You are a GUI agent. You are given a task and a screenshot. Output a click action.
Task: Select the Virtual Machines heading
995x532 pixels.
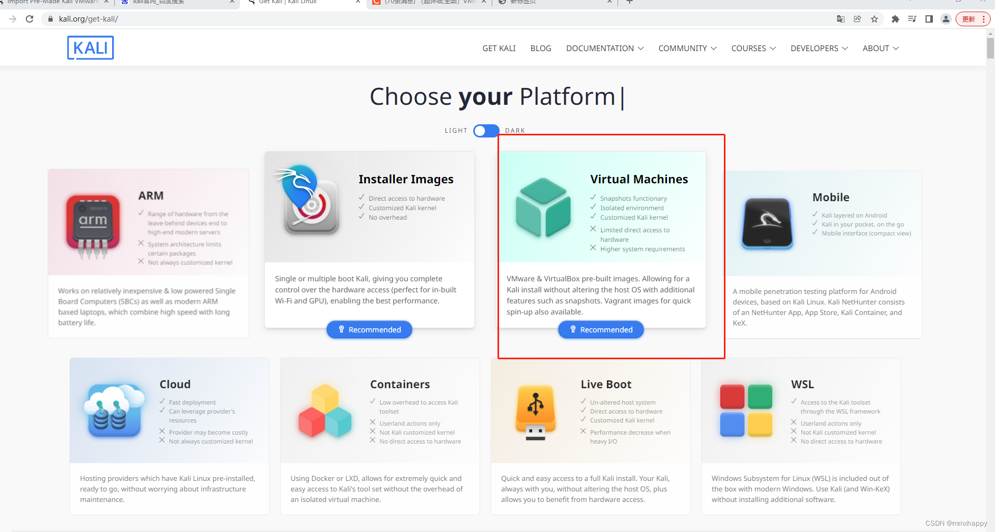(639, 179)
